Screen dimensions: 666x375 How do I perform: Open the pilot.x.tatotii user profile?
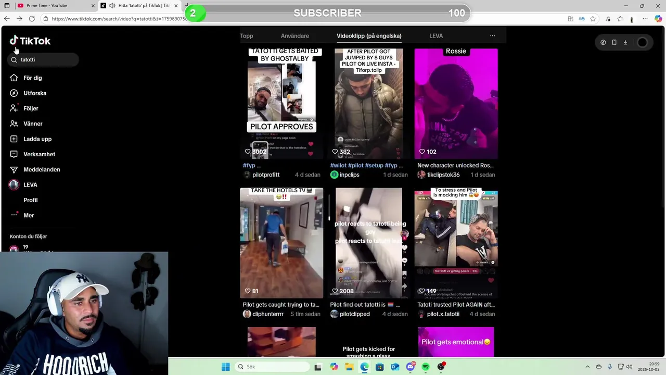coord(443,314)
